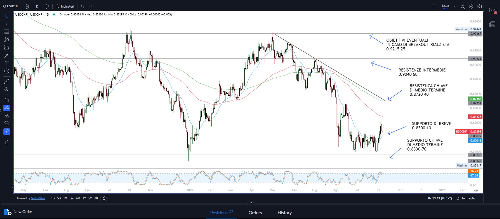Open the candlestick chart style dropdown
The width and height of the screenshot is (500, 219).
[x=47, y=7]
